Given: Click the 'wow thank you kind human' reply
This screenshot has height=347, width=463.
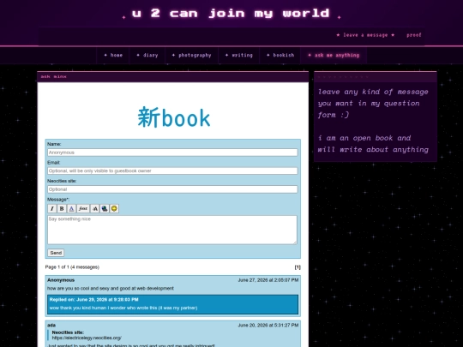Looking at the screenshot, I should point(123,308).
